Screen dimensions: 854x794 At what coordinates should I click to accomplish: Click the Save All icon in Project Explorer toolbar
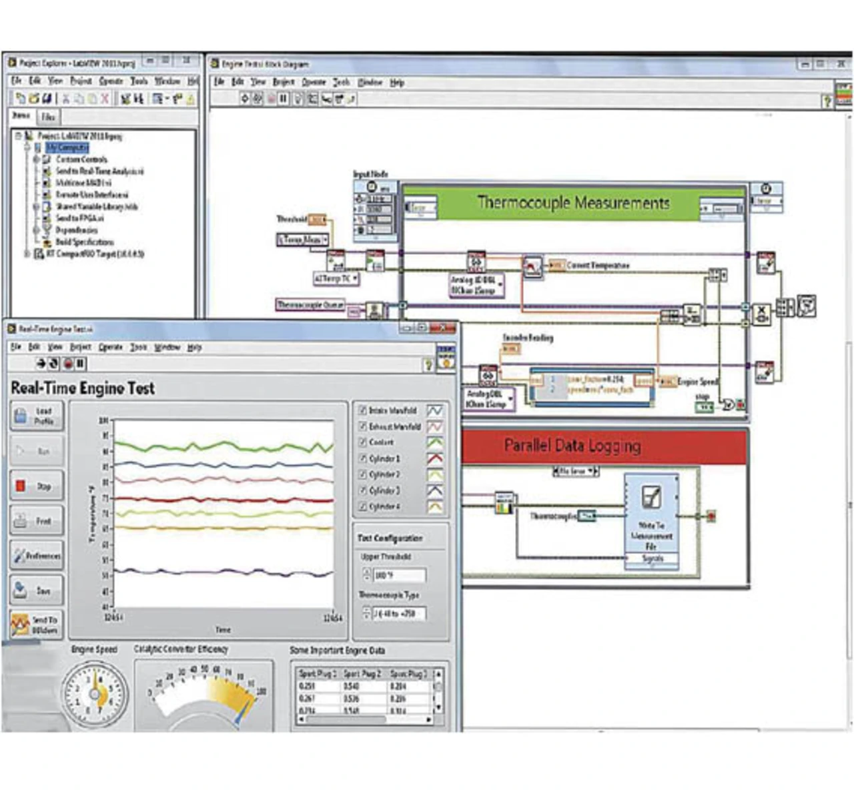pyautogui.click(x=47, y=99)
